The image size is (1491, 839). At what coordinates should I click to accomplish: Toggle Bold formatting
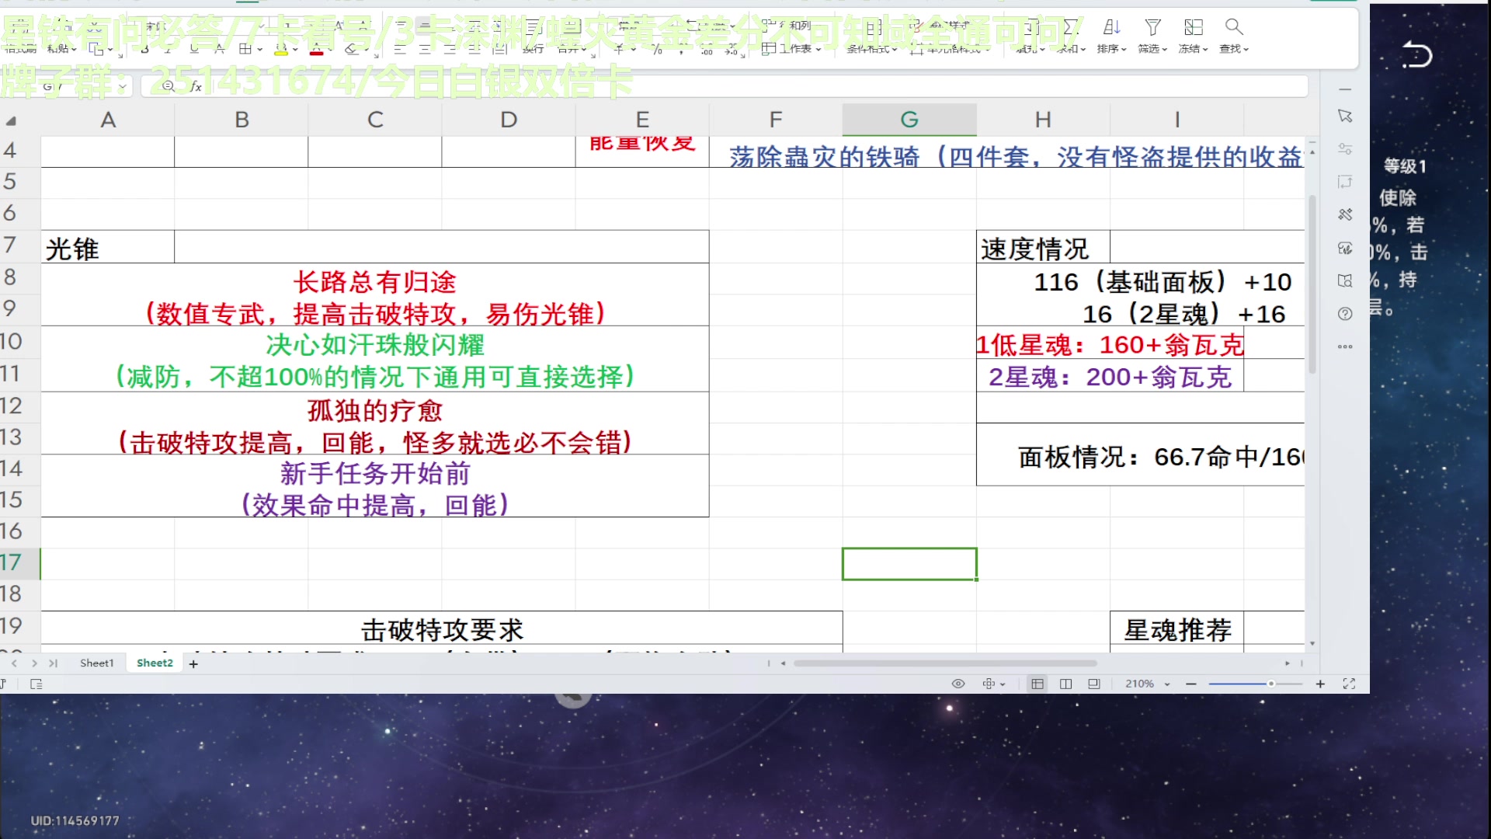tap(145, 49)
